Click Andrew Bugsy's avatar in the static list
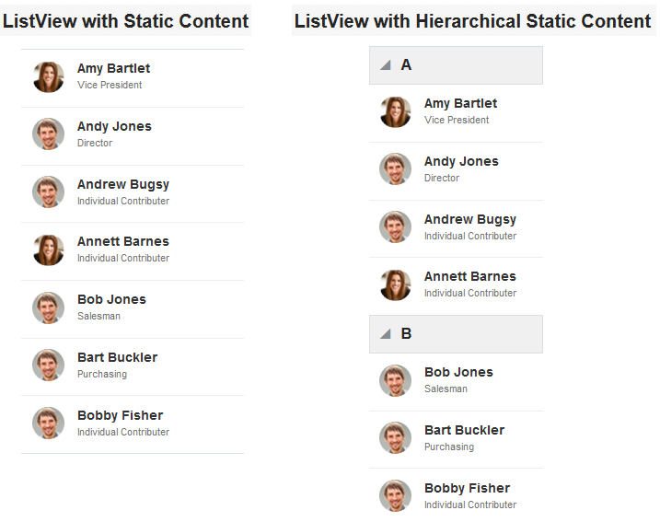 click(49, 192)
